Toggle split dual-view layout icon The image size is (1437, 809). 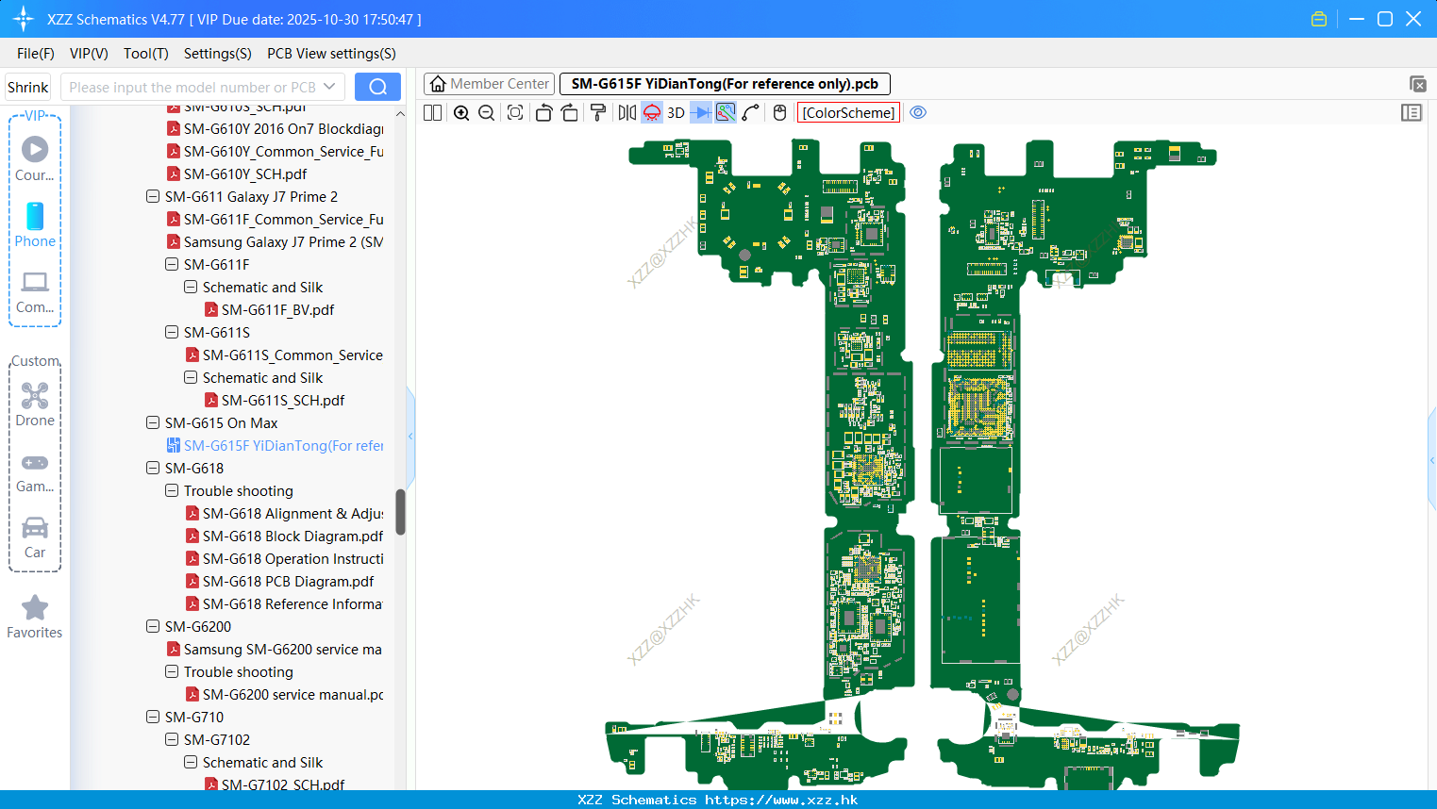432,112
